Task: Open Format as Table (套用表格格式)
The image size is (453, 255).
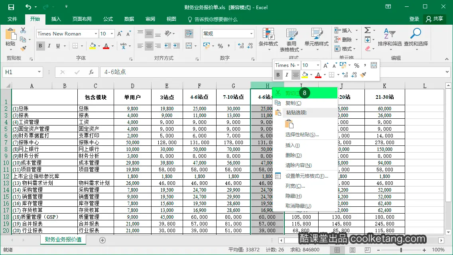Action: [x=291, y=40]
